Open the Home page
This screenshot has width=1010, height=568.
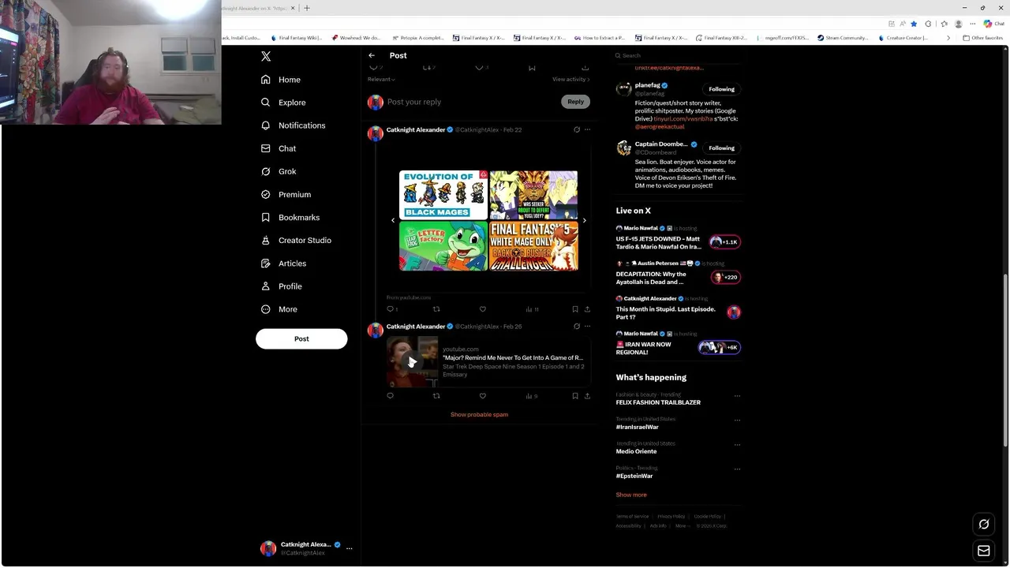[x=280, y=80]
